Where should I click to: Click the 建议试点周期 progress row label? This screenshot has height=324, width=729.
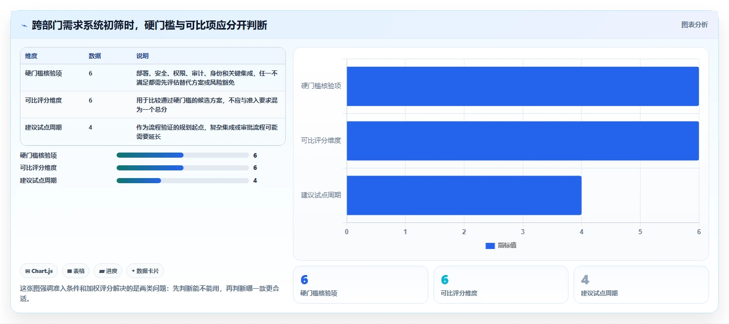pyautogui.click(x=38, y=181)
